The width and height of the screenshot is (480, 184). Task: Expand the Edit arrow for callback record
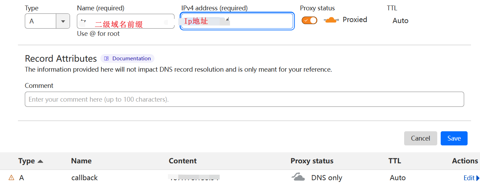coord(478,178)
